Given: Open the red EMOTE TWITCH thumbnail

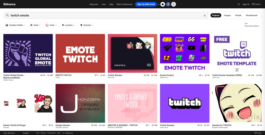Looking at the screenshot, I should click(80, 53).
